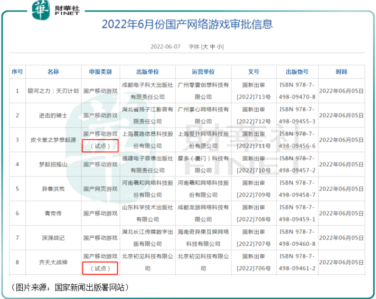Click the 名称 column header
The height and width of the screenshot is (299, 376).
point(53,72)
